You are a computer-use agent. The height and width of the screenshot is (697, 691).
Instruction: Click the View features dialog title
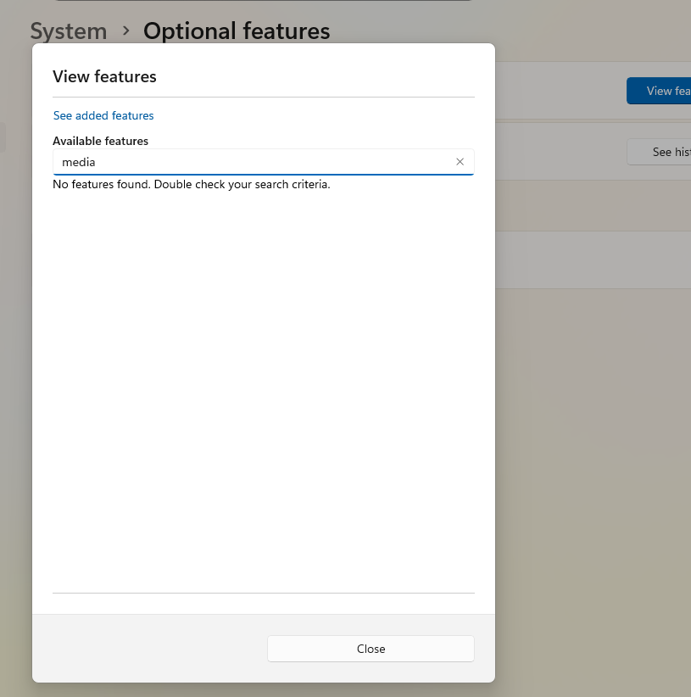click(104, 76)
